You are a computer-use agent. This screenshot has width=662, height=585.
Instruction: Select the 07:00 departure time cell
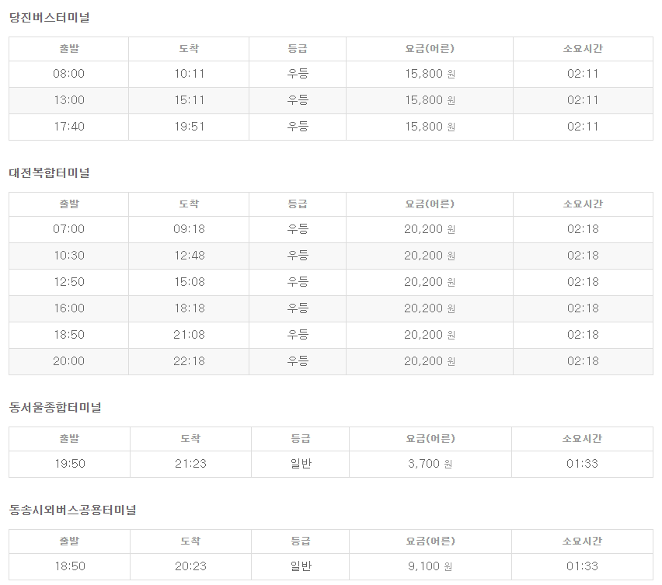coord(69,229)
